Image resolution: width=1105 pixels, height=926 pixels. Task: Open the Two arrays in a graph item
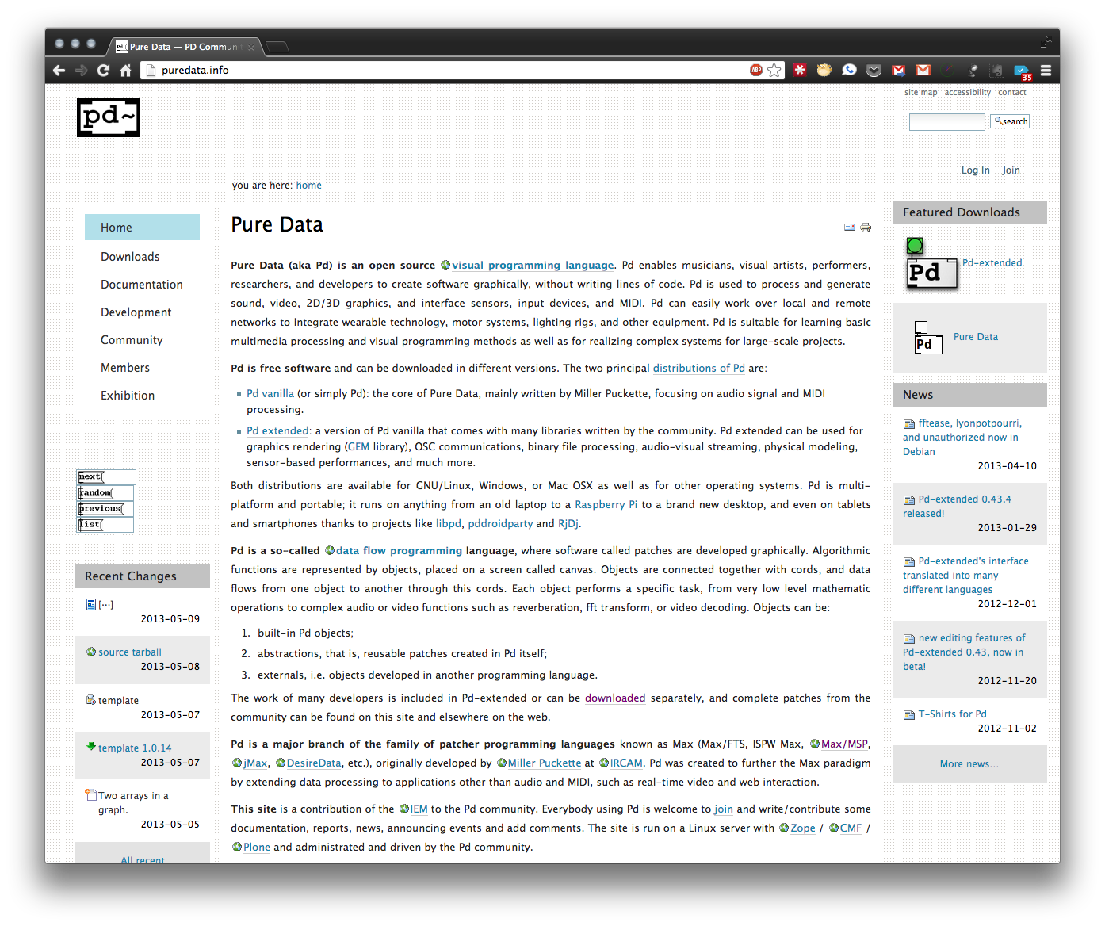coord(133,802)
